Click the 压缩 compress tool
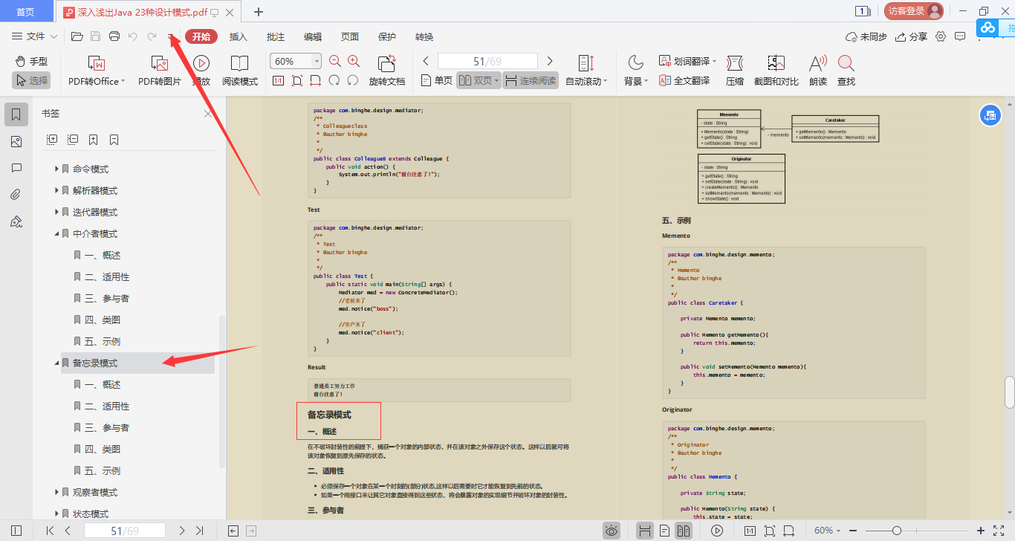Viewport: 1015px width, 541px height. pos(735,71)
